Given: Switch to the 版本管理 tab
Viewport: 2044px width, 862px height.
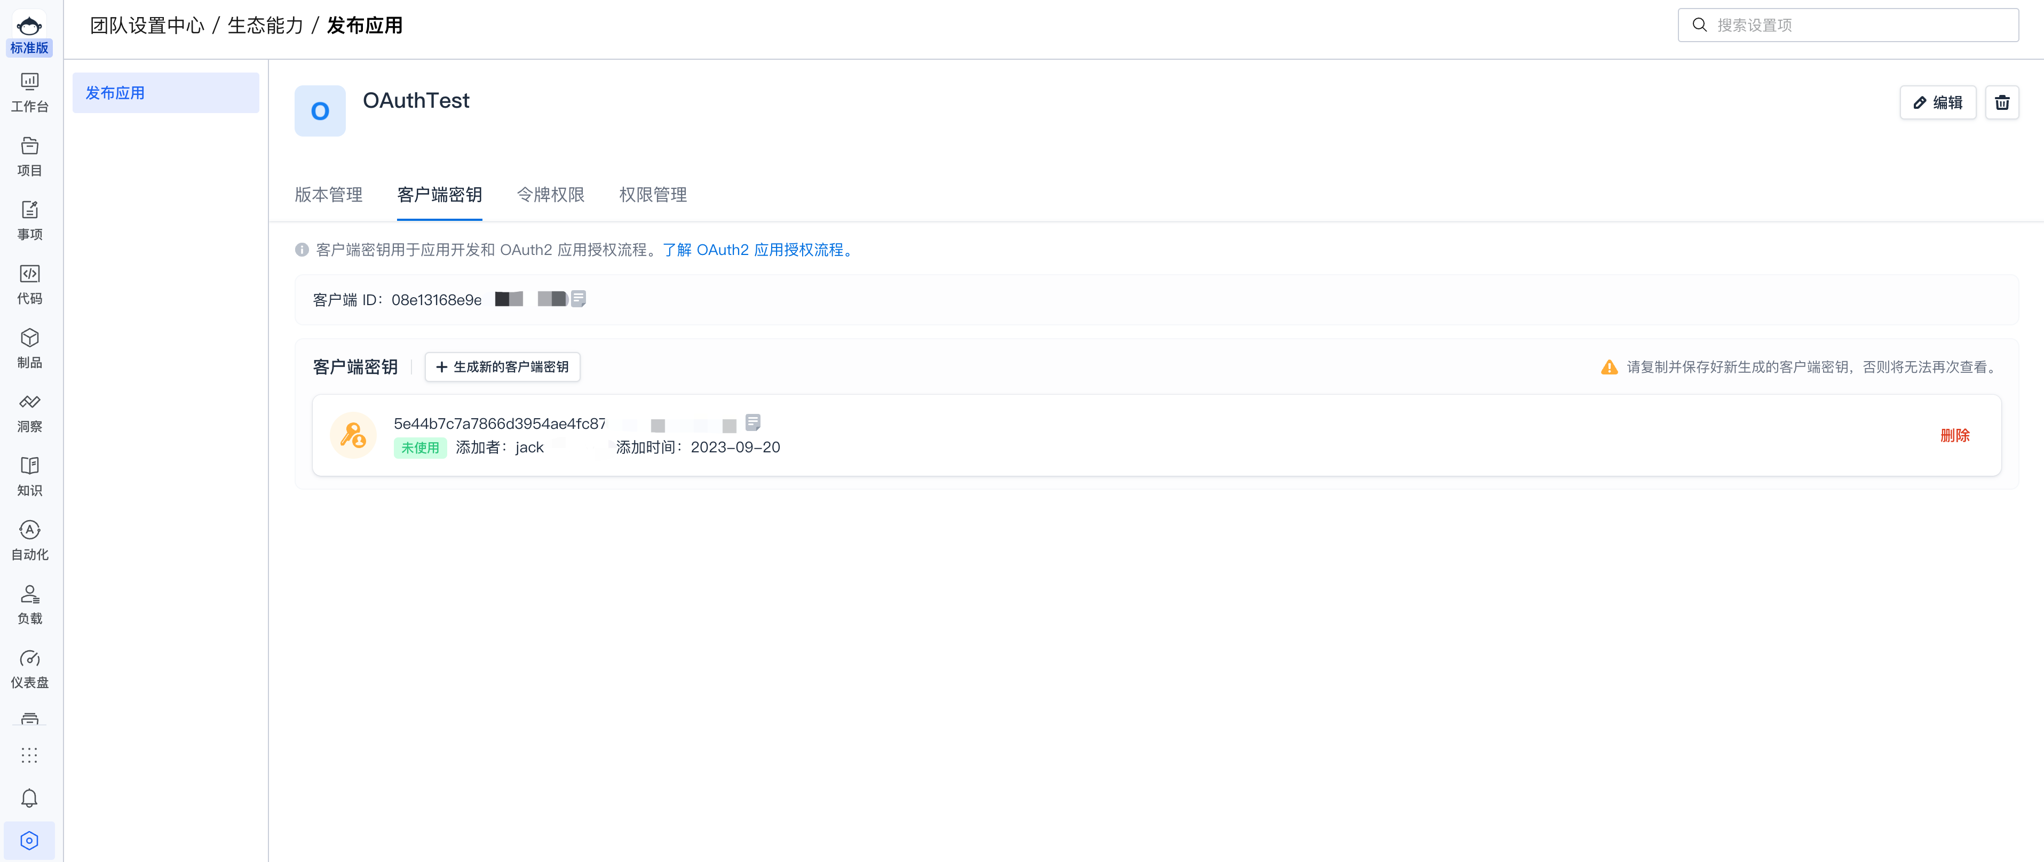Looking at the screenshot, I should [328, 194].
